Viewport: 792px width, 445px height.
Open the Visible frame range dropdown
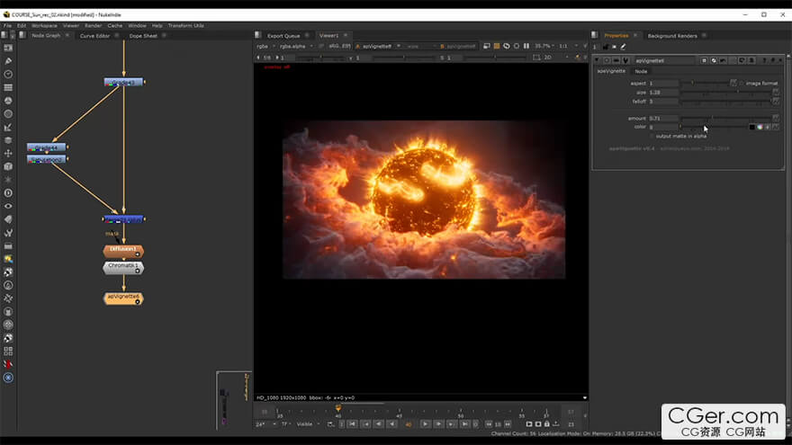tap(307, 423)
